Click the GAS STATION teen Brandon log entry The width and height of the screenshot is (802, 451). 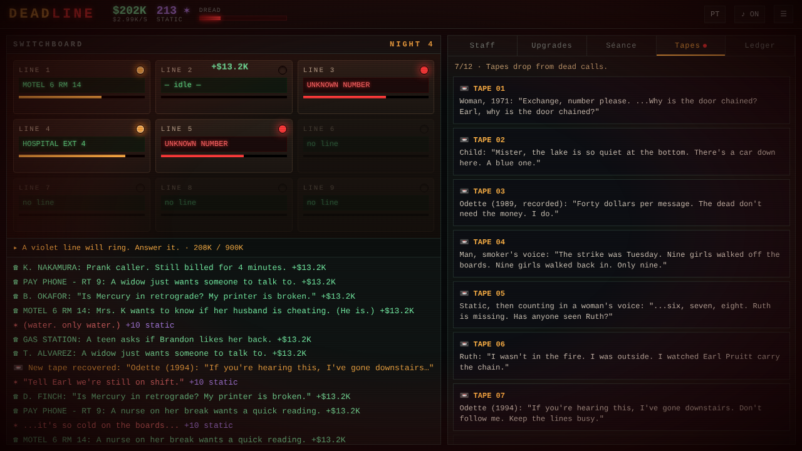click(x=162, y=340)
